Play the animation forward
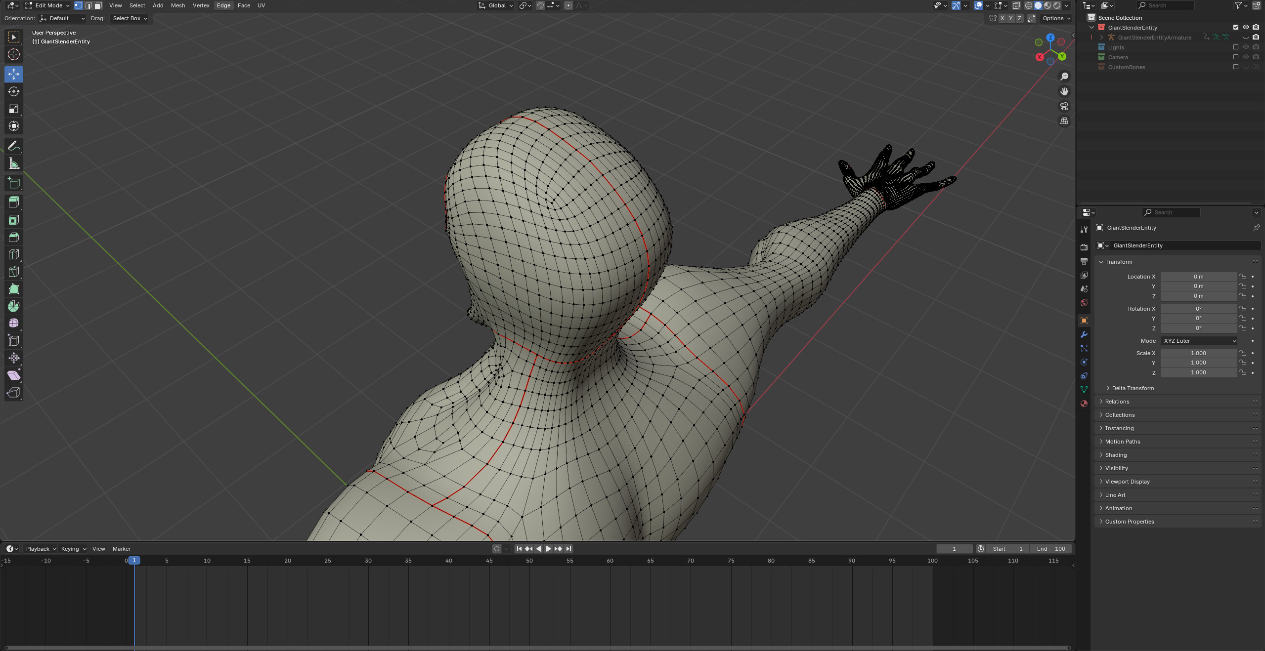This screenshot has height=651, width=1265. (548, 549)
